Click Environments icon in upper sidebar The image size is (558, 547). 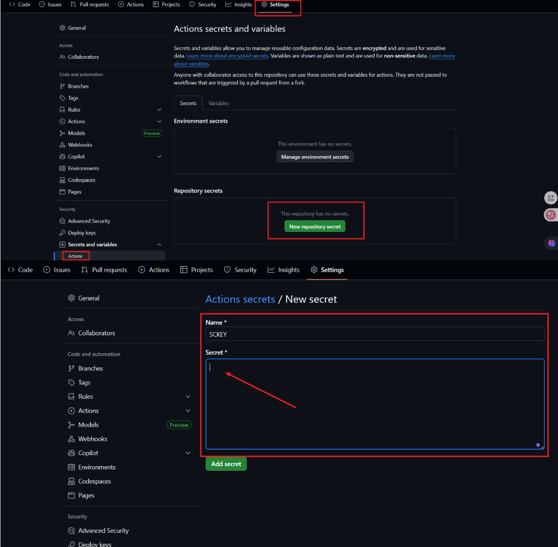pos(63,169)
